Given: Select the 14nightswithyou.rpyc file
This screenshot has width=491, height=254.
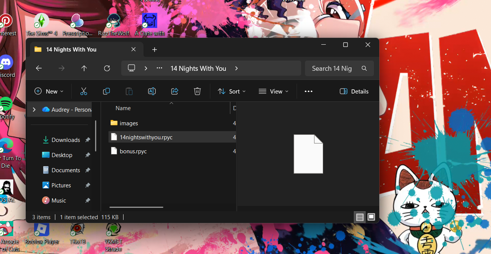Looking at the screenshot, I should (172, 137).
